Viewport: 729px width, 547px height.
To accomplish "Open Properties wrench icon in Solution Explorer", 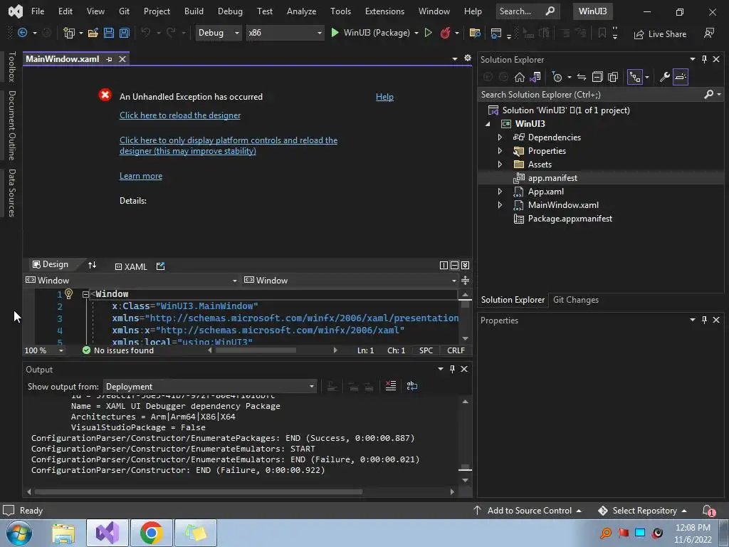I will [x=664, y=77].
